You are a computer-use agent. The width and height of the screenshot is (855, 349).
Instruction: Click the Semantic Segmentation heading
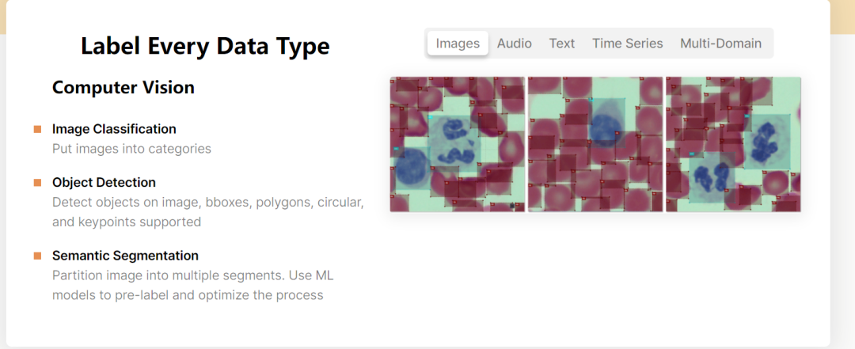click(x=125, y=256)
